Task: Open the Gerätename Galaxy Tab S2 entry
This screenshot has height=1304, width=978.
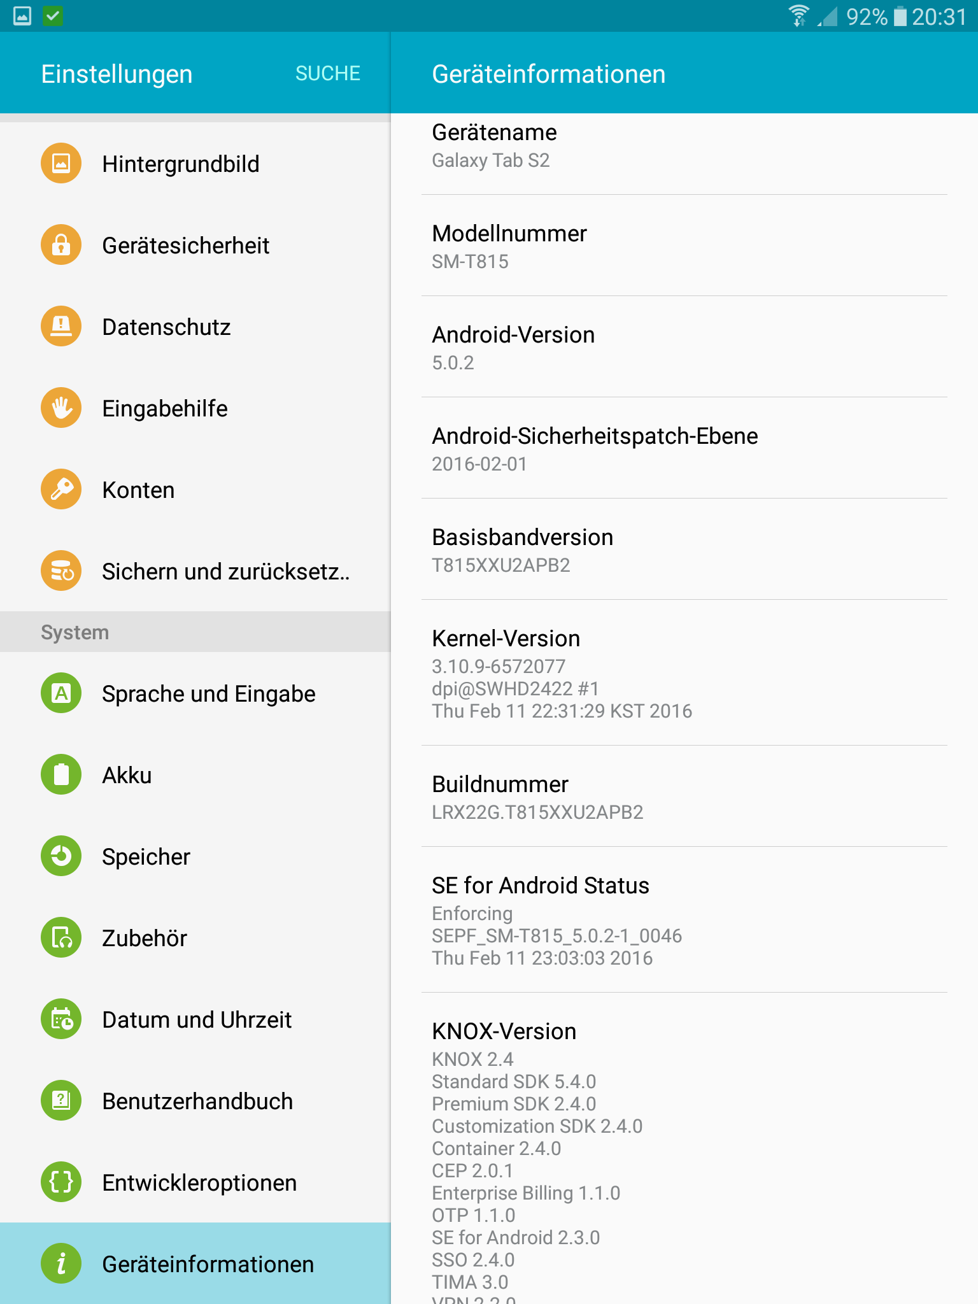Action: (684, 154)
